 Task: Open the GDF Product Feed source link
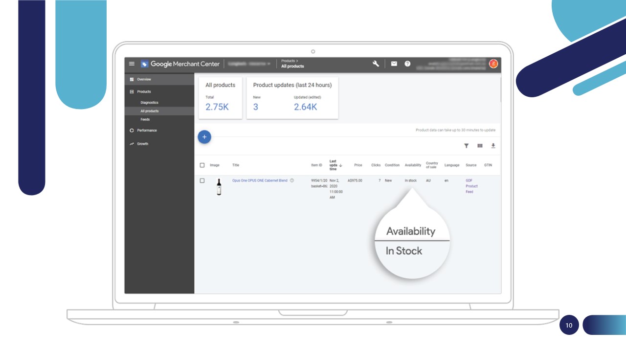pyautogui.click(x=471, y=186)
